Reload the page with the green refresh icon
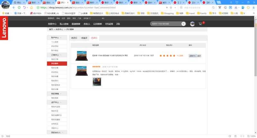257x138 pixels. 19,7
